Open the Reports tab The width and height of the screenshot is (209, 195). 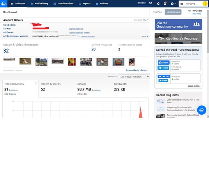click(x=85, y=4)
